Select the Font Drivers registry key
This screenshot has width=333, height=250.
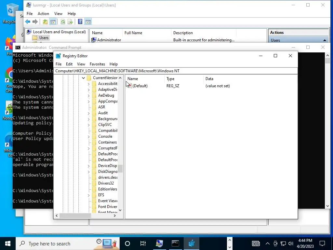click(x=107, y=207)
